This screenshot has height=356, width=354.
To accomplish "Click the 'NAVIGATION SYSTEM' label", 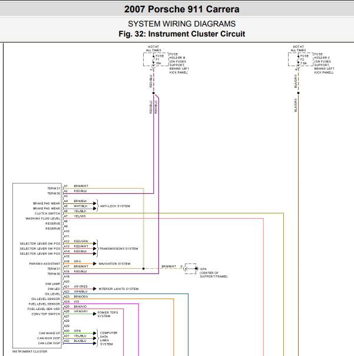I will (115, 264).
